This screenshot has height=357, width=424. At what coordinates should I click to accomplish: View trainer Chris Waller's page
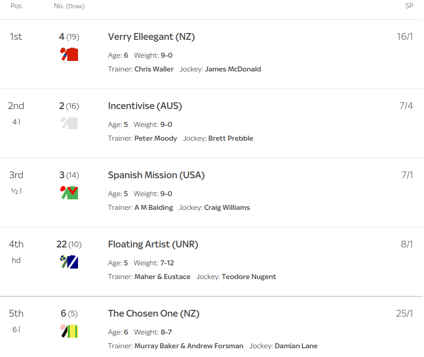154,69
